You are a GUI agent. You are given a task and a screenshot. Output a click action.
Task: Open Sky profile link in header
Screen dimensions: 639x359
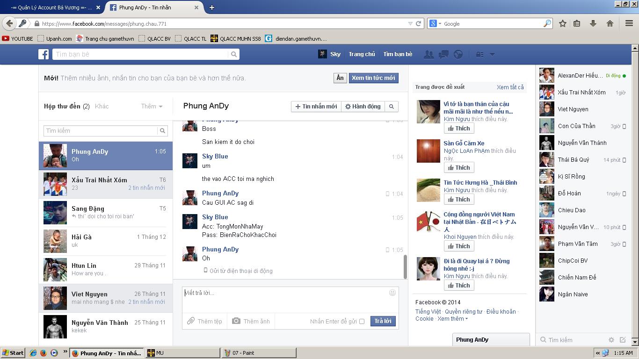(x=329, y=54)
